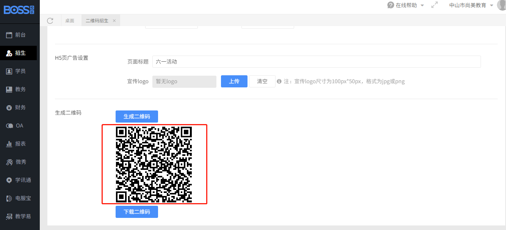Screen dimensions: 506x230
Task: Click the info icon before the logo note
Action: (279, 81)
